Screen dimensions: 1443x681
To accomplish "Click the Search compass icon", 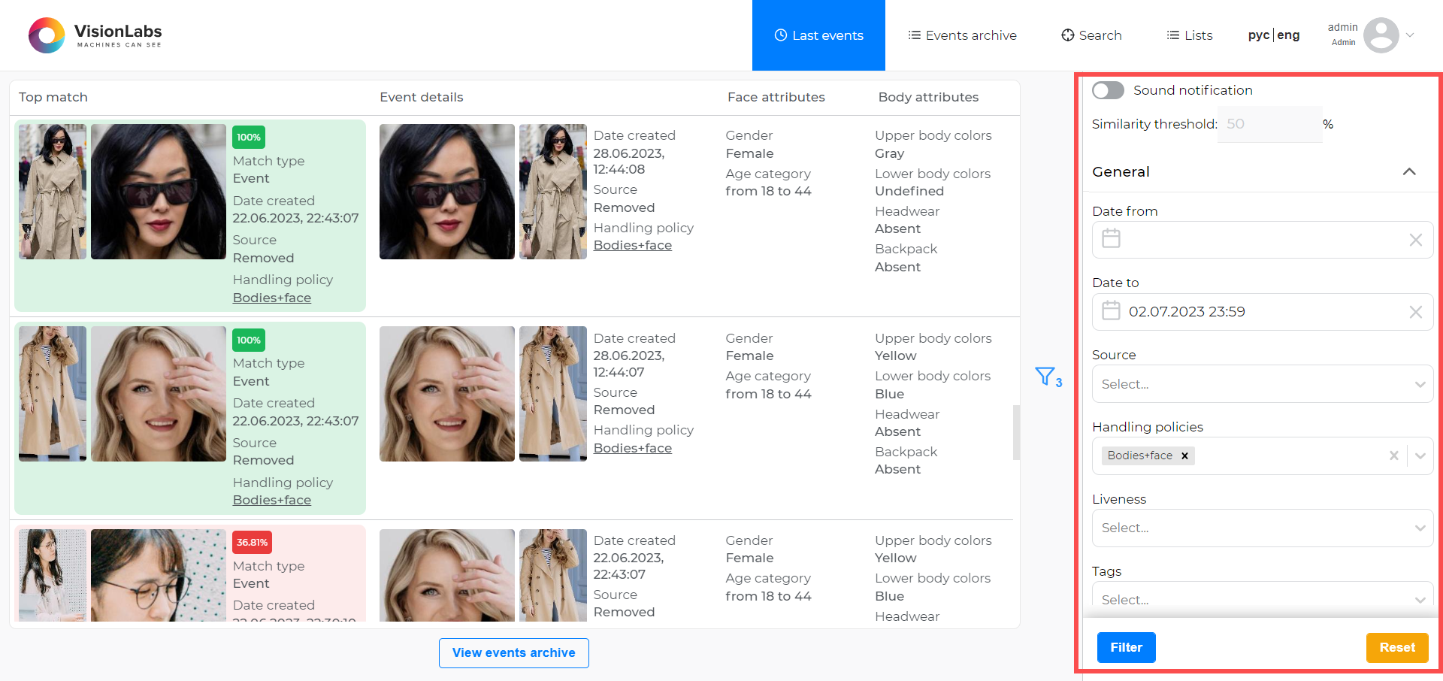I will click(x=1067, y=35).
